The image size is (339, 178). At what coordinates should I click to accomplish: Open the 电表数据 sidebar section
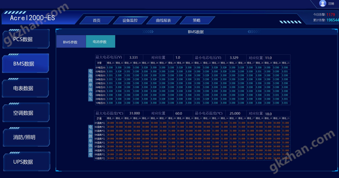25,88
